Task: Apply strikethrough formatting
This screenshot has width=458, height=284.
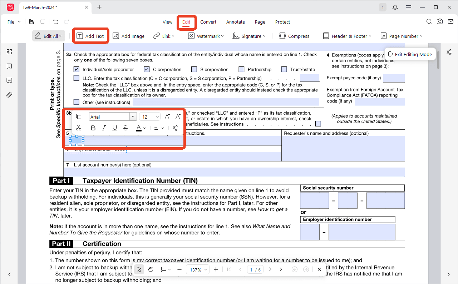Action: [125, 128]
